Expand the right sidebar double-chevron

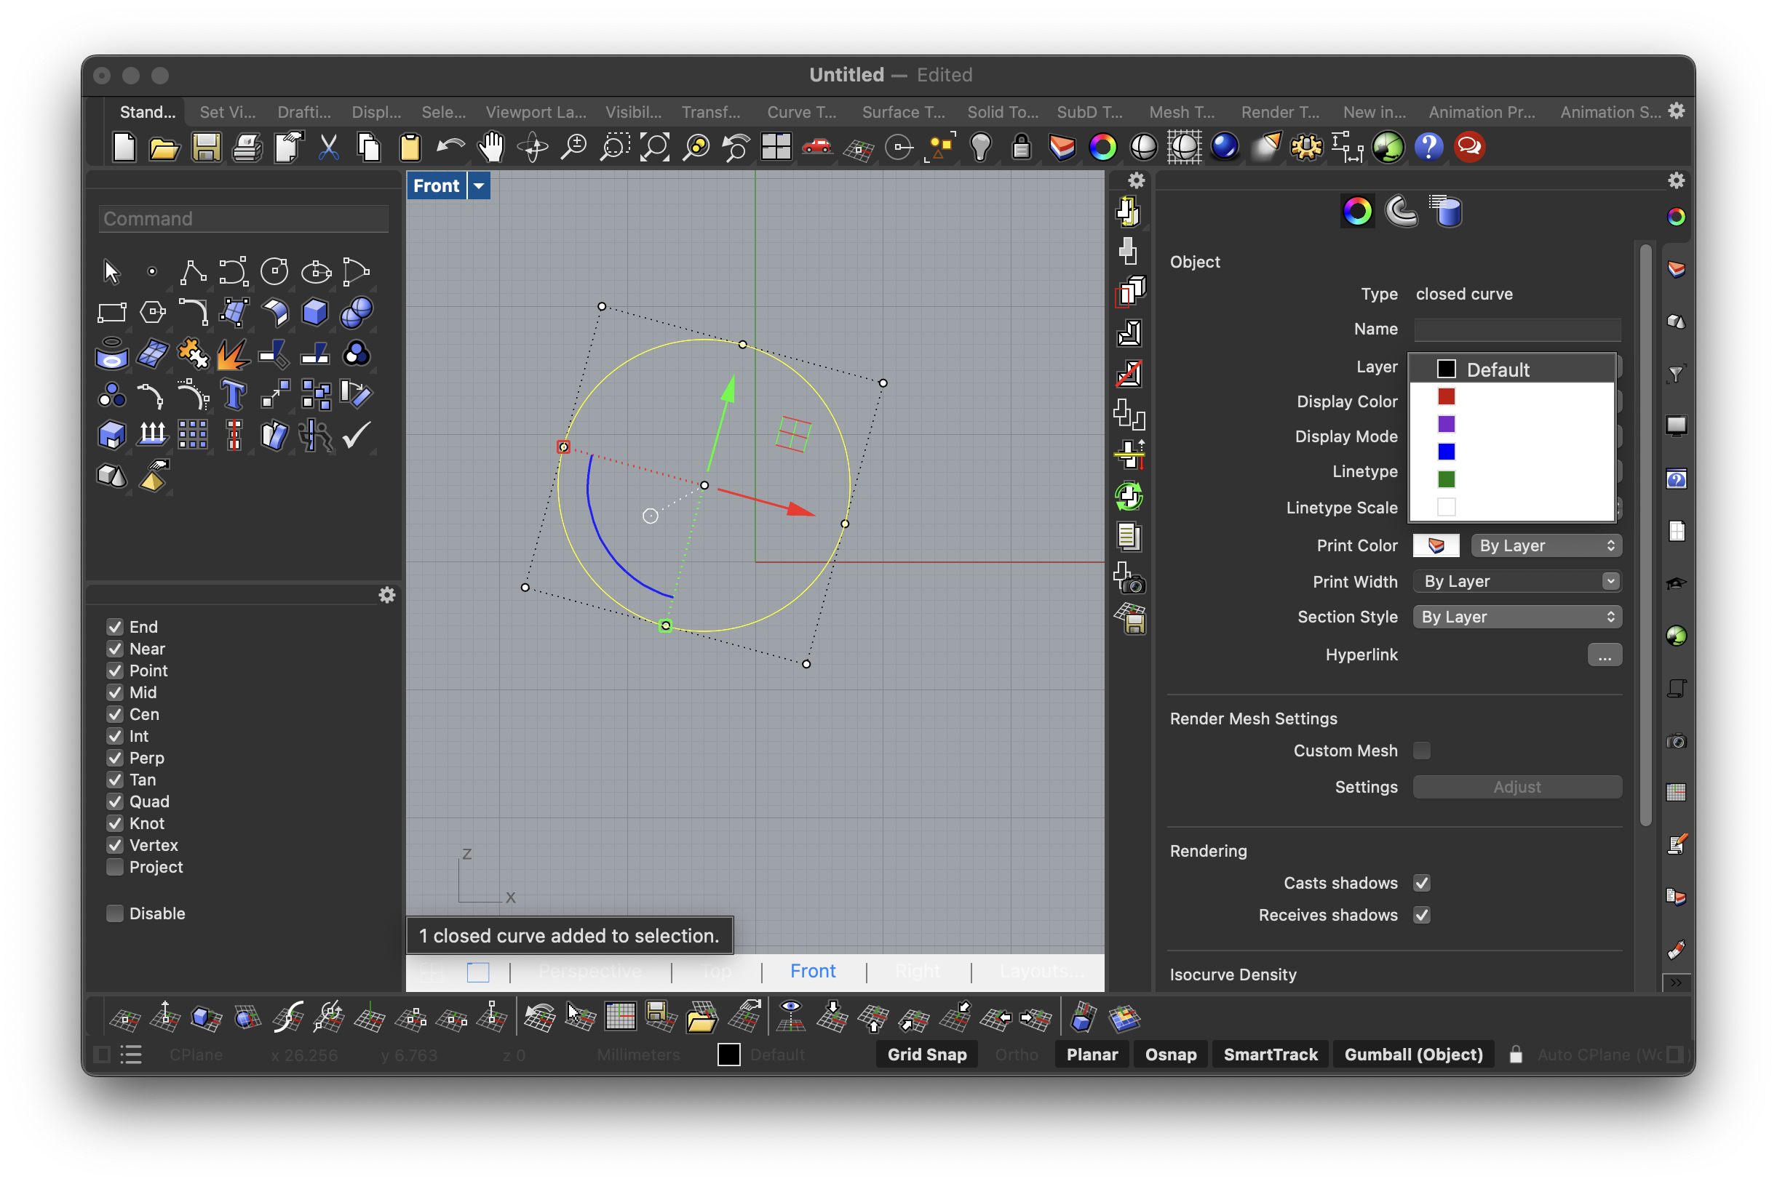(1677, 983)
